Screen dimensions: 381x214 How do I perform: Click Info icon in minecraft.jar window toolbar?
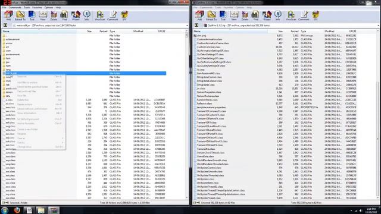pyautogui.click(x=86, y=15)
